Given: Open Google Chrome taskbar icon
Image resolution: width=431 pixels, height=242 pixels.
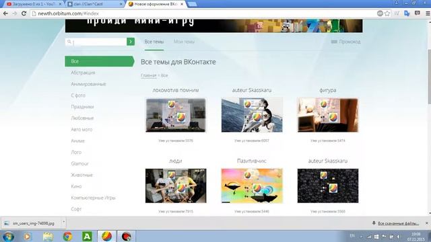Looking at the screenshot, I should coord(67,236).
